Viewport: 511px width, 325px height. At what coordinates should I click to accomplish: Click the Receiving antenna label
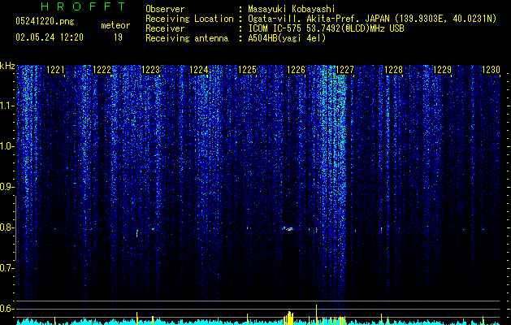187,38
